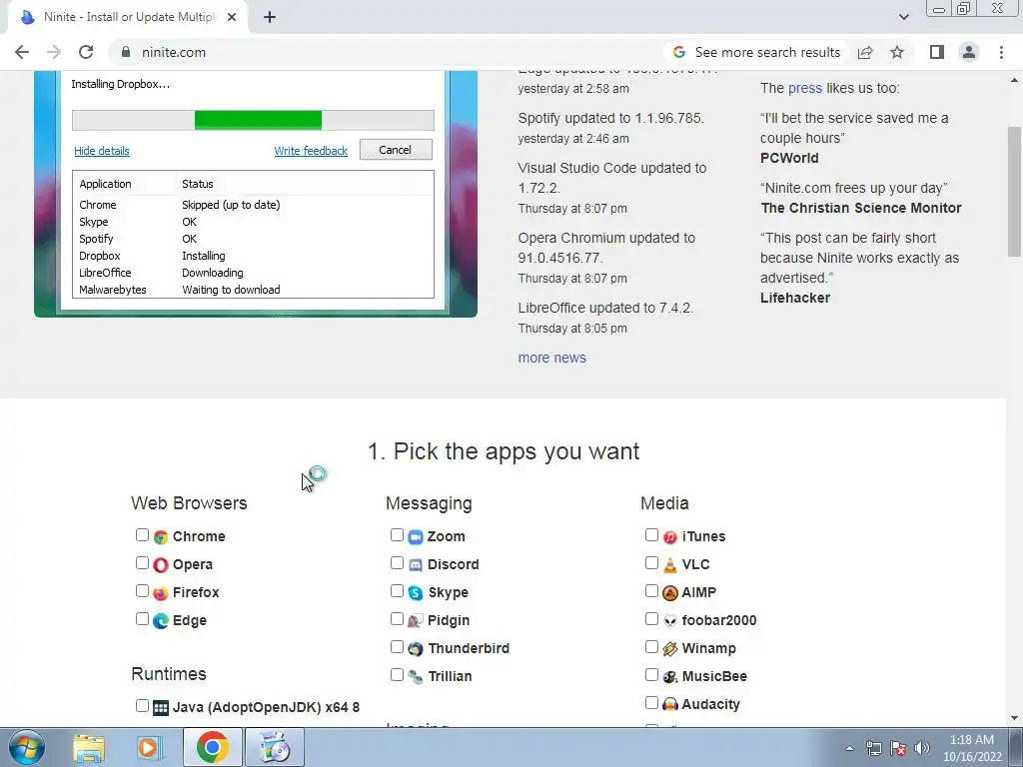Image resolution: width=1023 pixels, height=767 pixels.
Task: Show hidden tray icons arrow
Action: [849, 748]
